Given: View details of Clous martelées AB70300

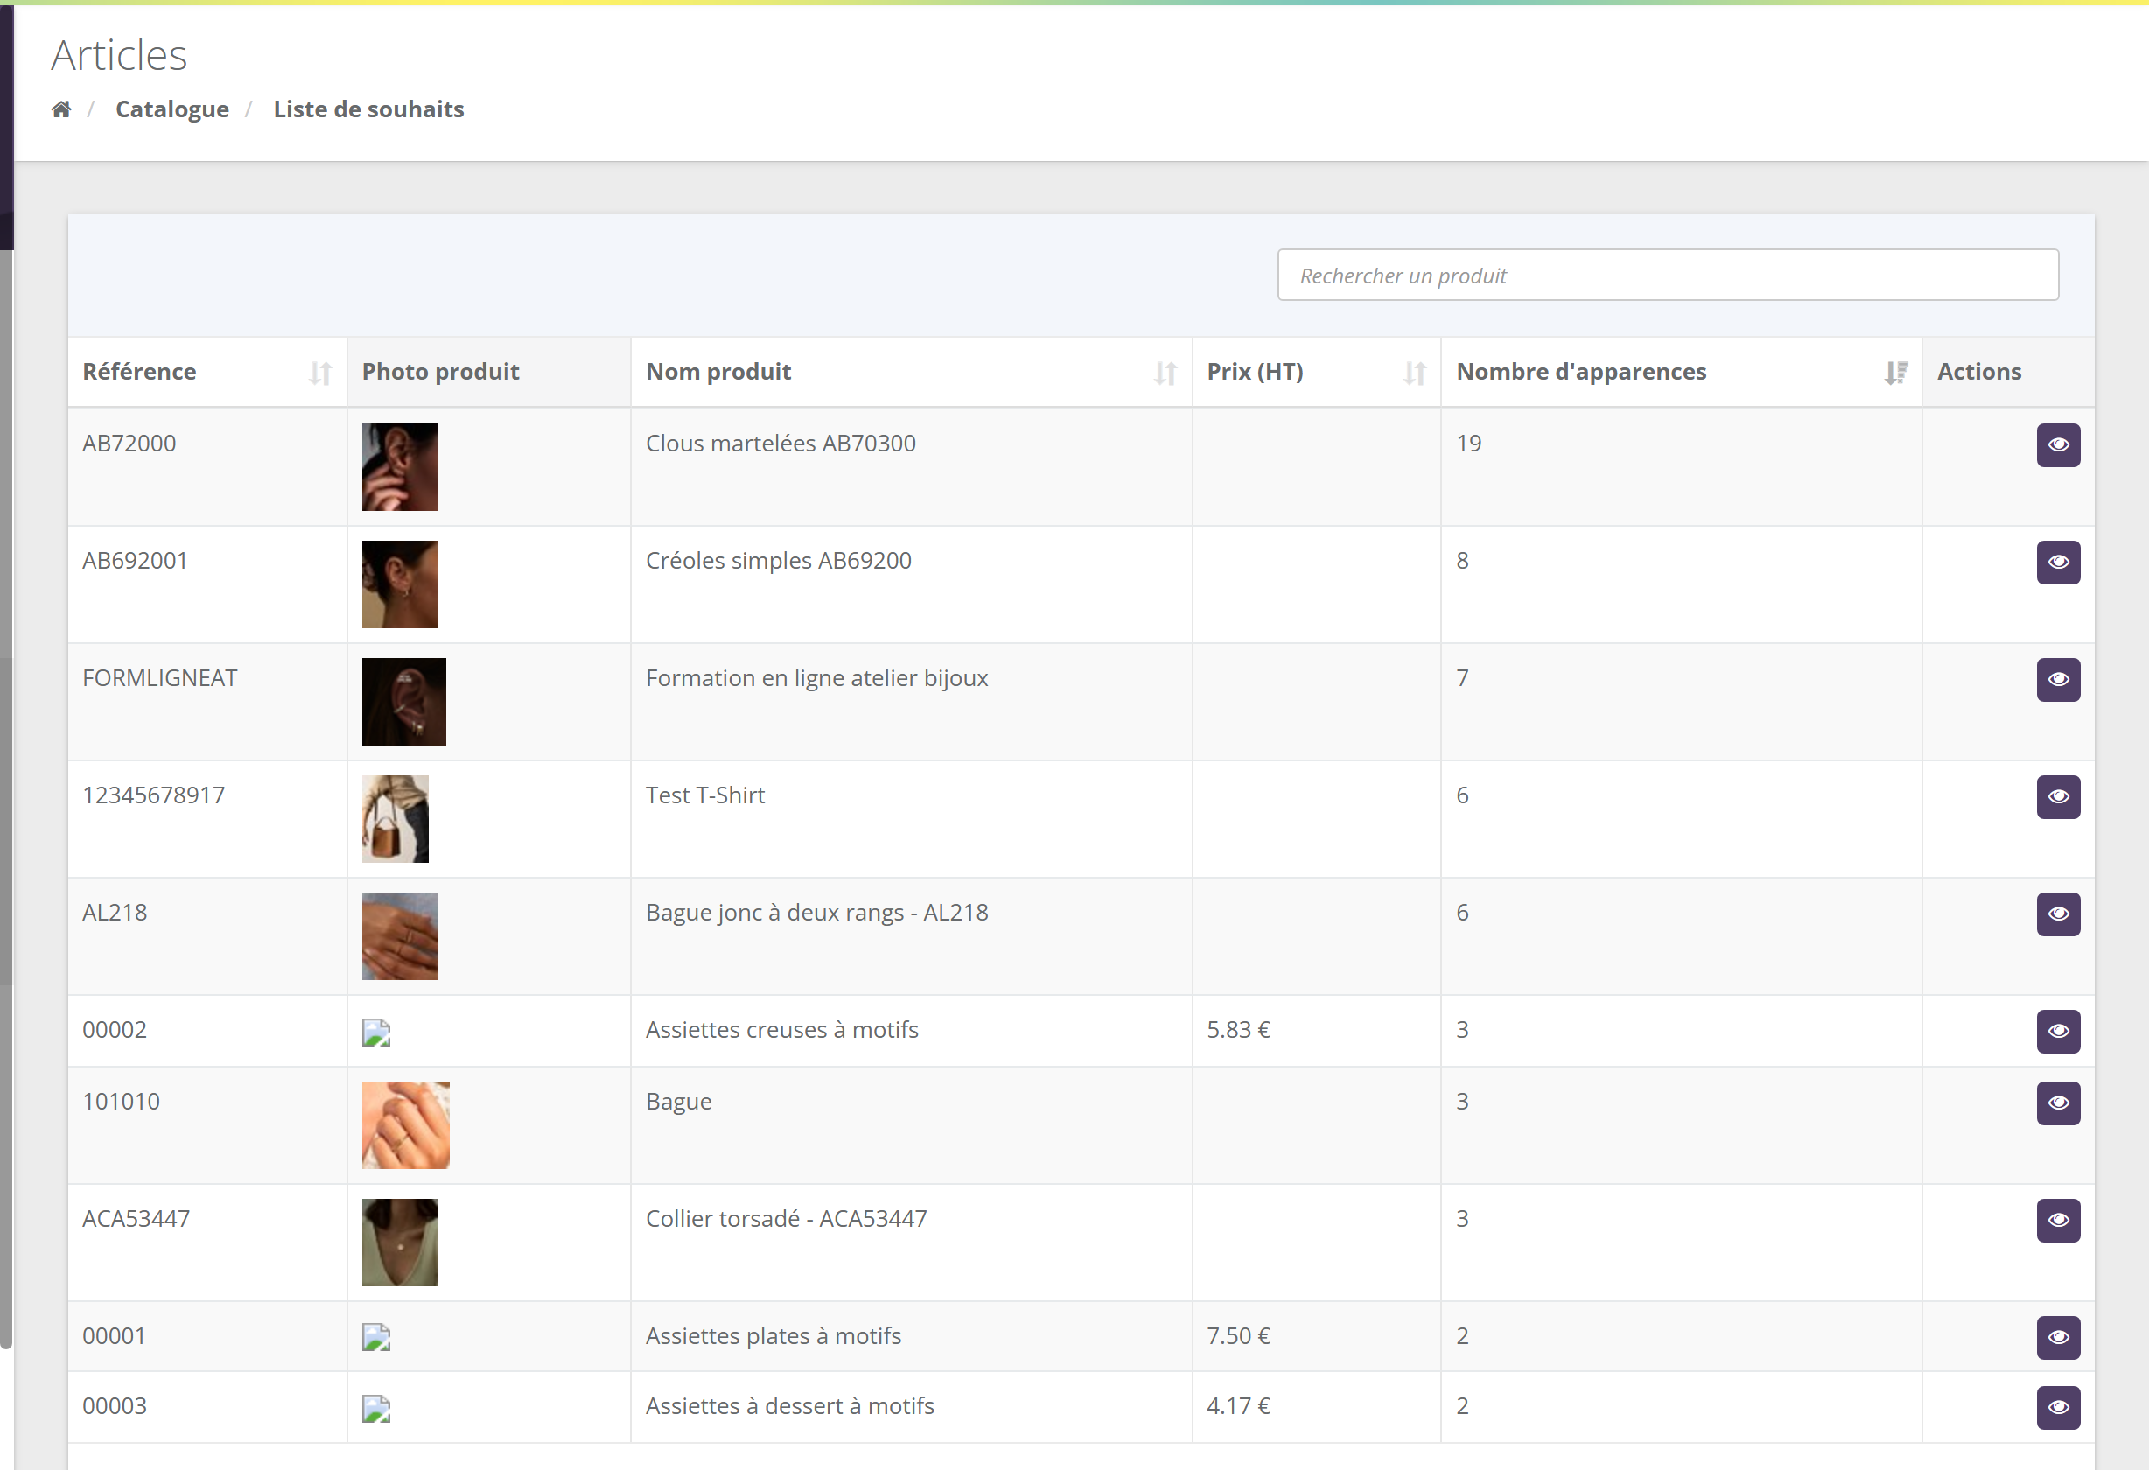Looking at the screenshot, I should tap(2057, 444).
